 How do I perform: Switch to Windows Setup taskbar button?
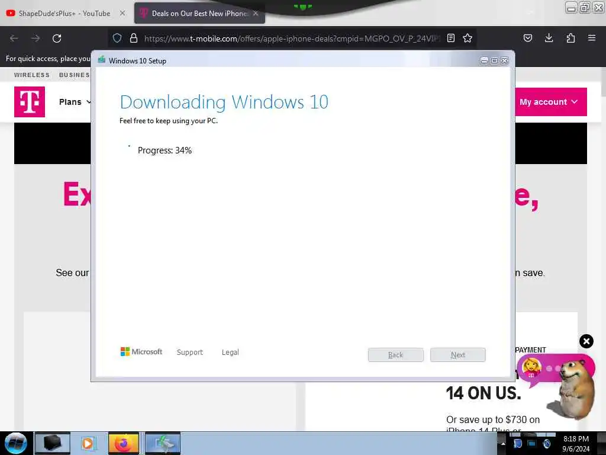pyautogui.click(x=163, y=443)
